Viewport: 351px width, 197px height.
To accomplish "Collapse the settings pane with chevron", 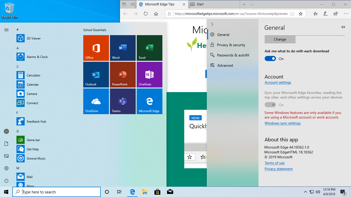I will point(212,24).
